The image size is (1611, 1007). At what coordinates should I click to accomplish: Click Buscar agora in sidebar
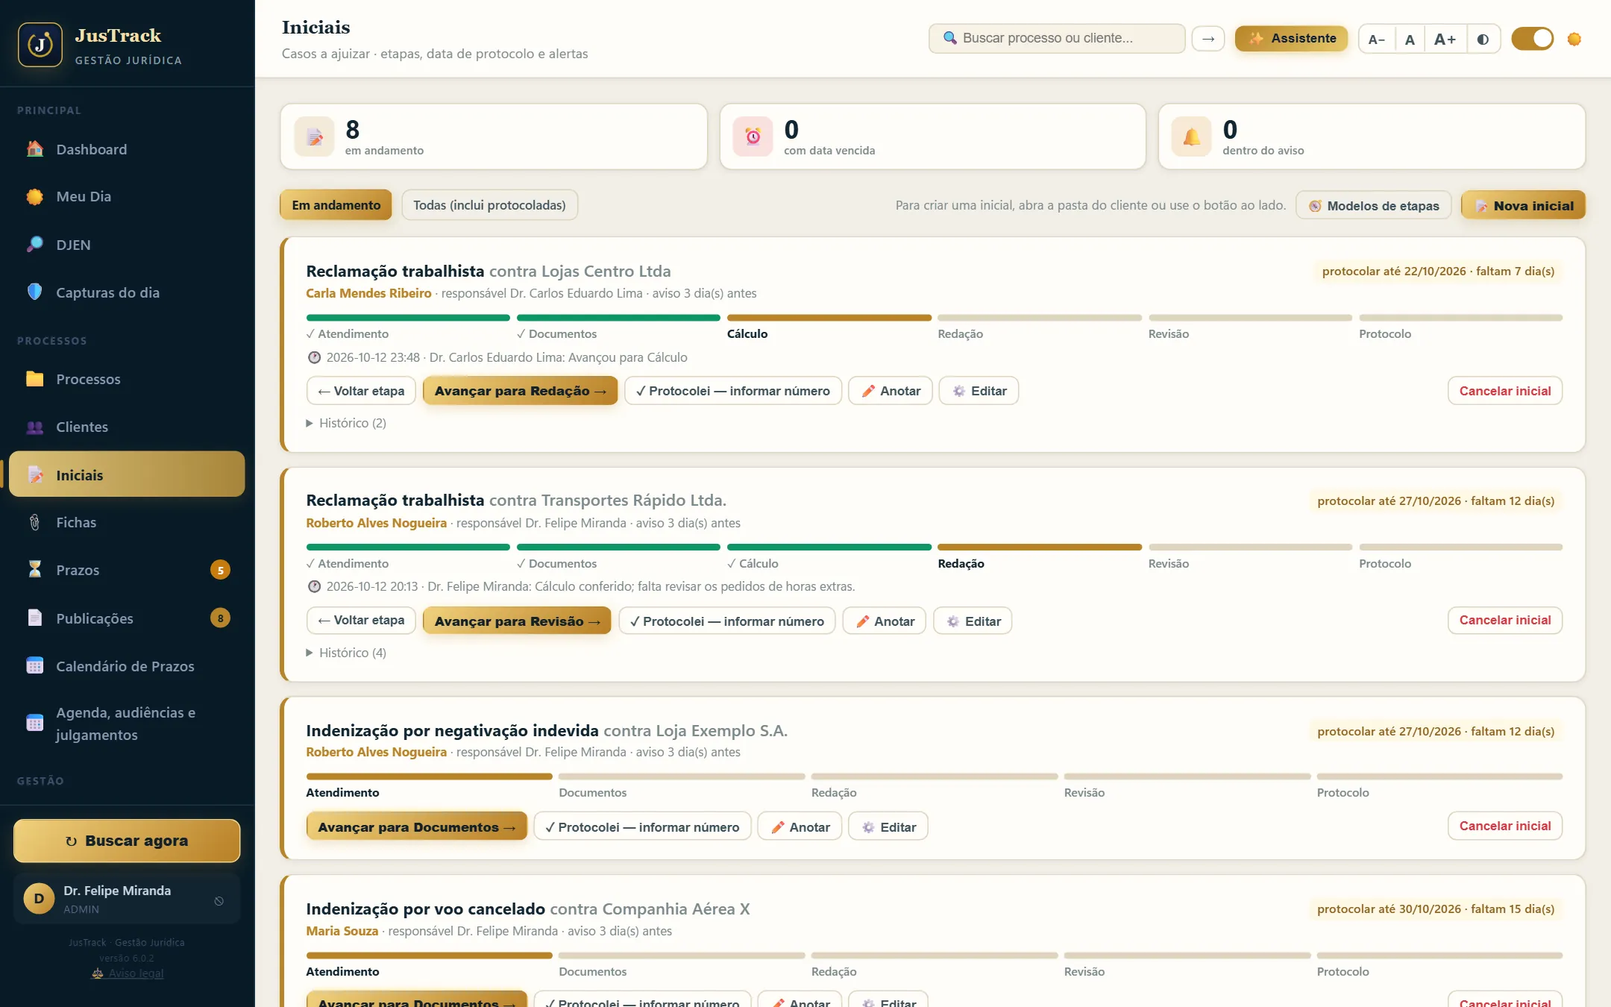[x=127, y=841]
